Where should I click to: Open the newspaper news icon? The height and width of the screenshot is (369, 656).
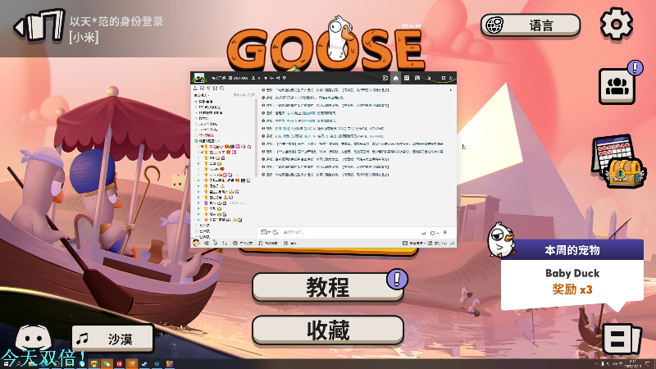622,339
